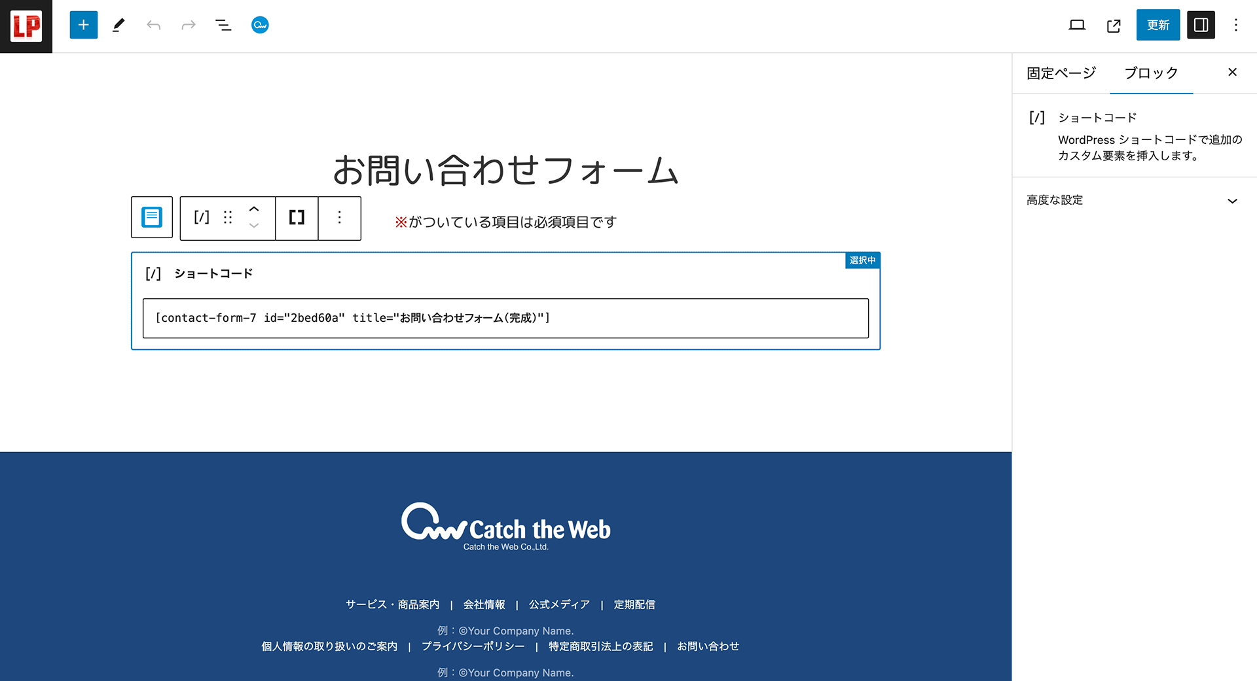Click the move-down chevron in the block toolbar
The width and height of the screenshot is (1257, 681).
[254, 226]
